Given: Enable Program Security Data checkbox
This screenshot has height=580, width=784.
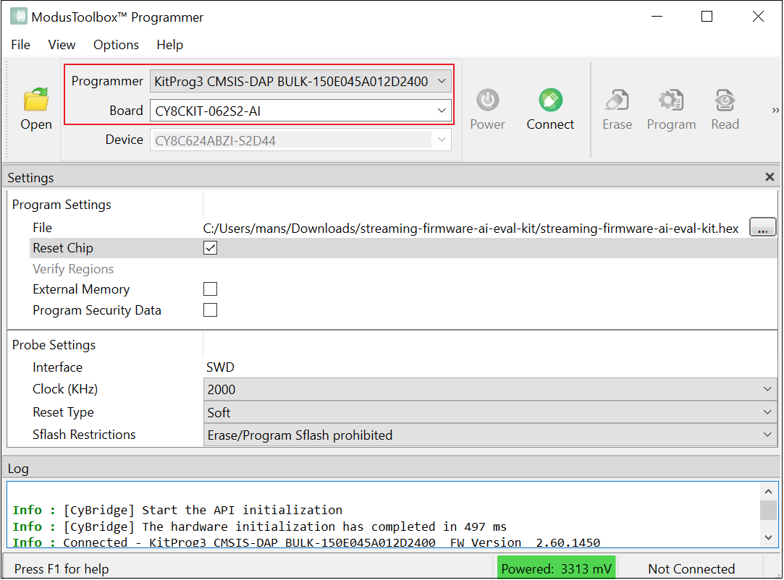Looking at the screenshot, I should coord(211,310).
